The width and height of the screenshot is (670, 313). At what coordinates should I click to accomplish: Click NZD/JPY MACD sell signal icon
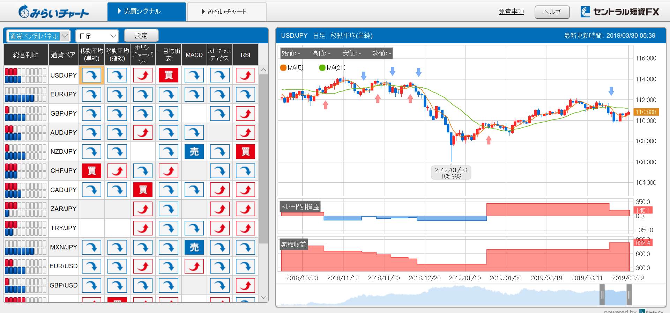194,152
